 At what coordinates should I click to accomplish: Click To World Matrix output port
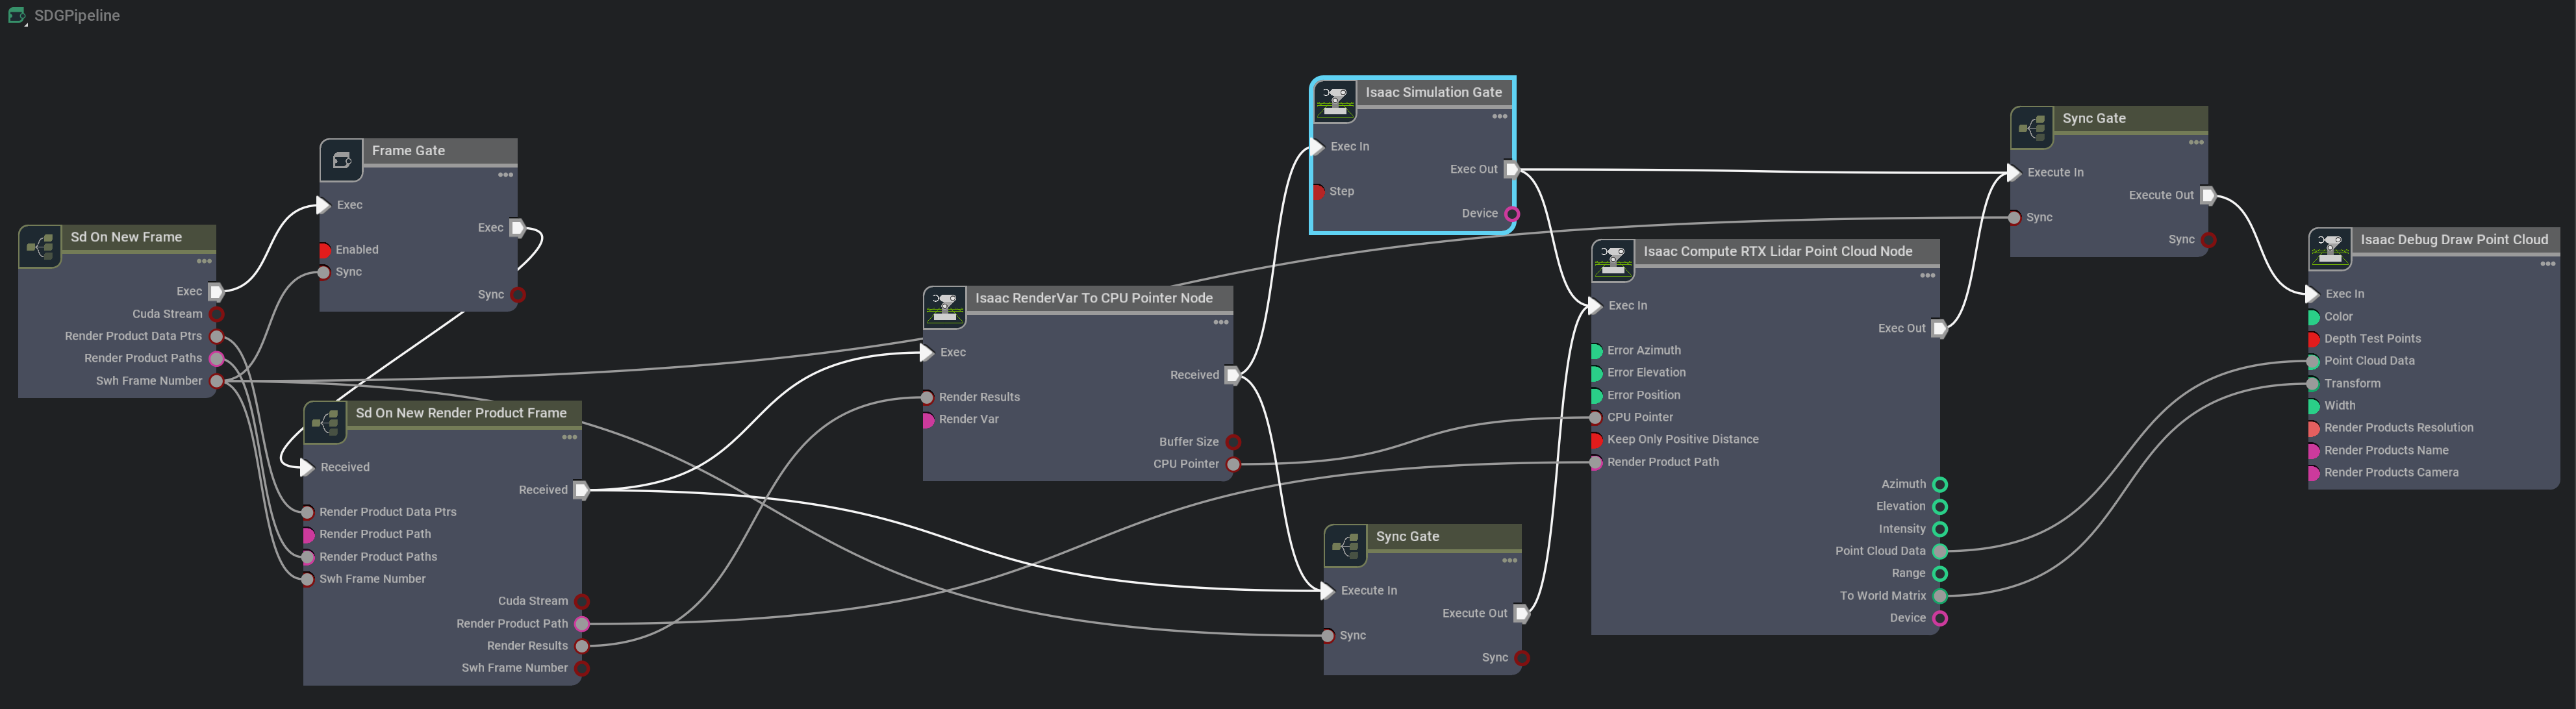pyautogui.click(x=1940, y=596)
